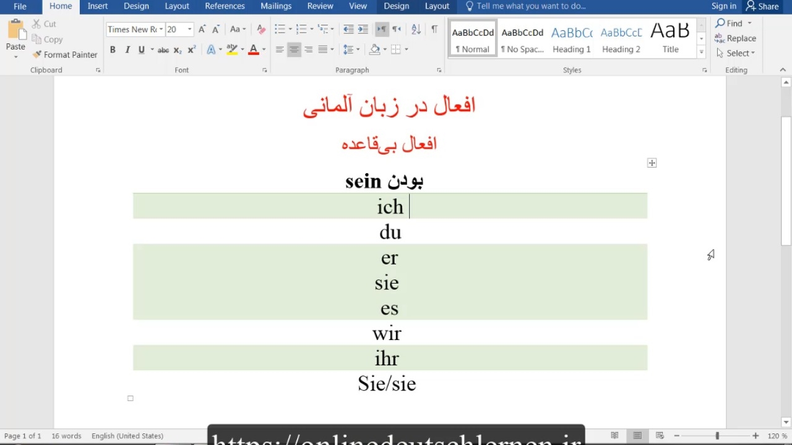Viewport: 792px width, 445px height.
Task: Click the Replace button
Action: [x=736, y=38]
